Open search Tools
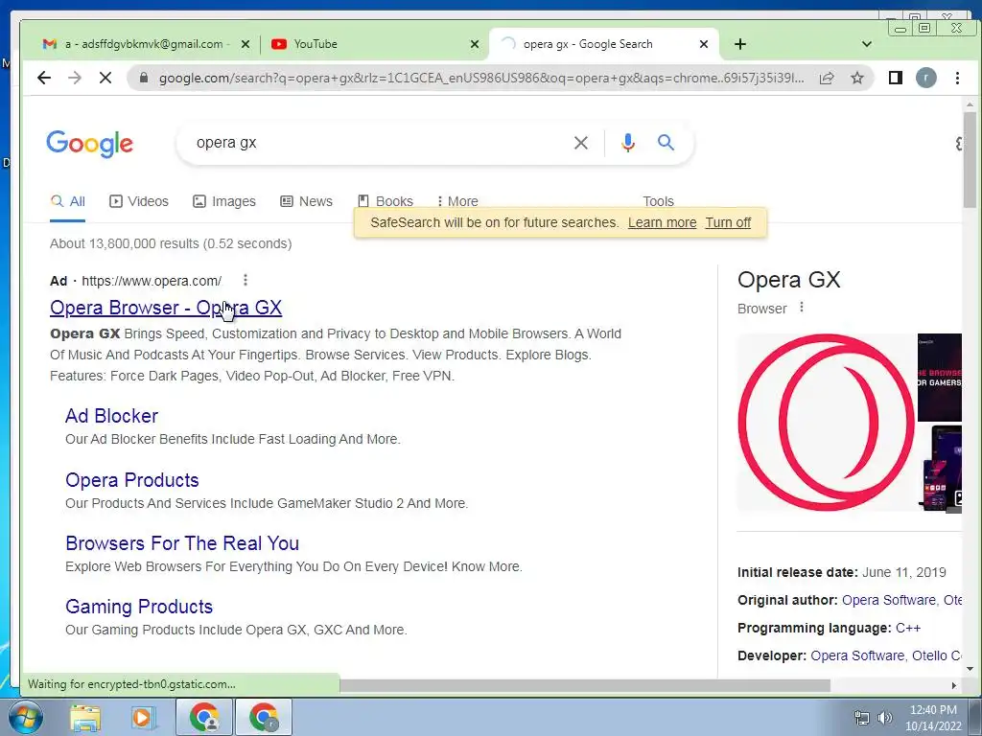This screenshot has height=736, width=982. [658, 201]
